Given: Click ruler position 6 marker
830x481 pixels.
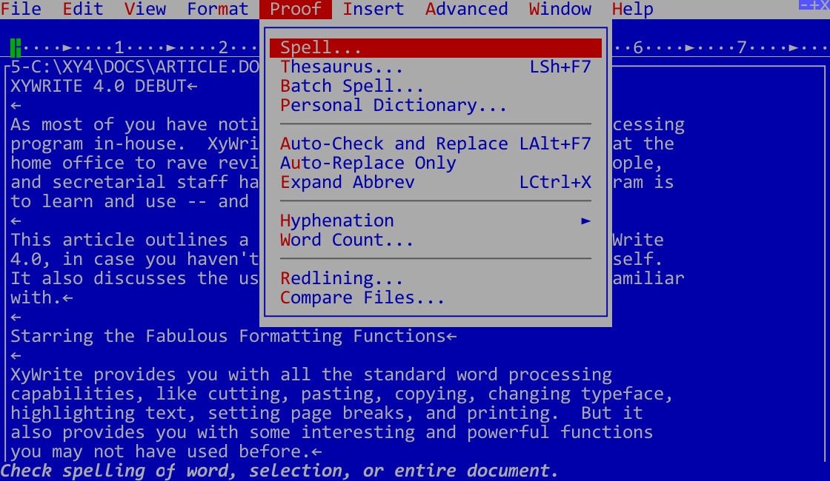Looking at the screenshot, I should 638,47.
